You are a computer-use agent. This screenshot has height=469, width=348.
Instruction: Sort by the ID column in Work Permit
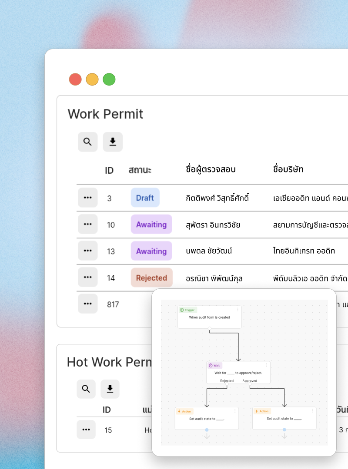[109, 170]
